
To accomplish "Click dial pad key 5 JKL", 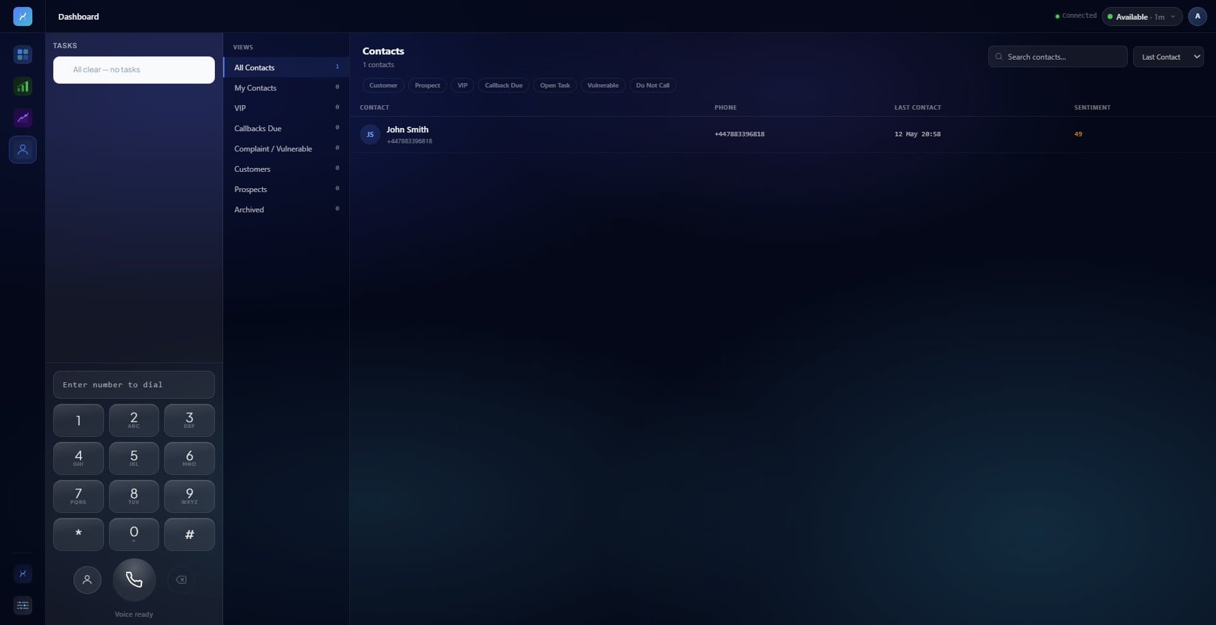I will pyautogui.click(x=134, y=458).
